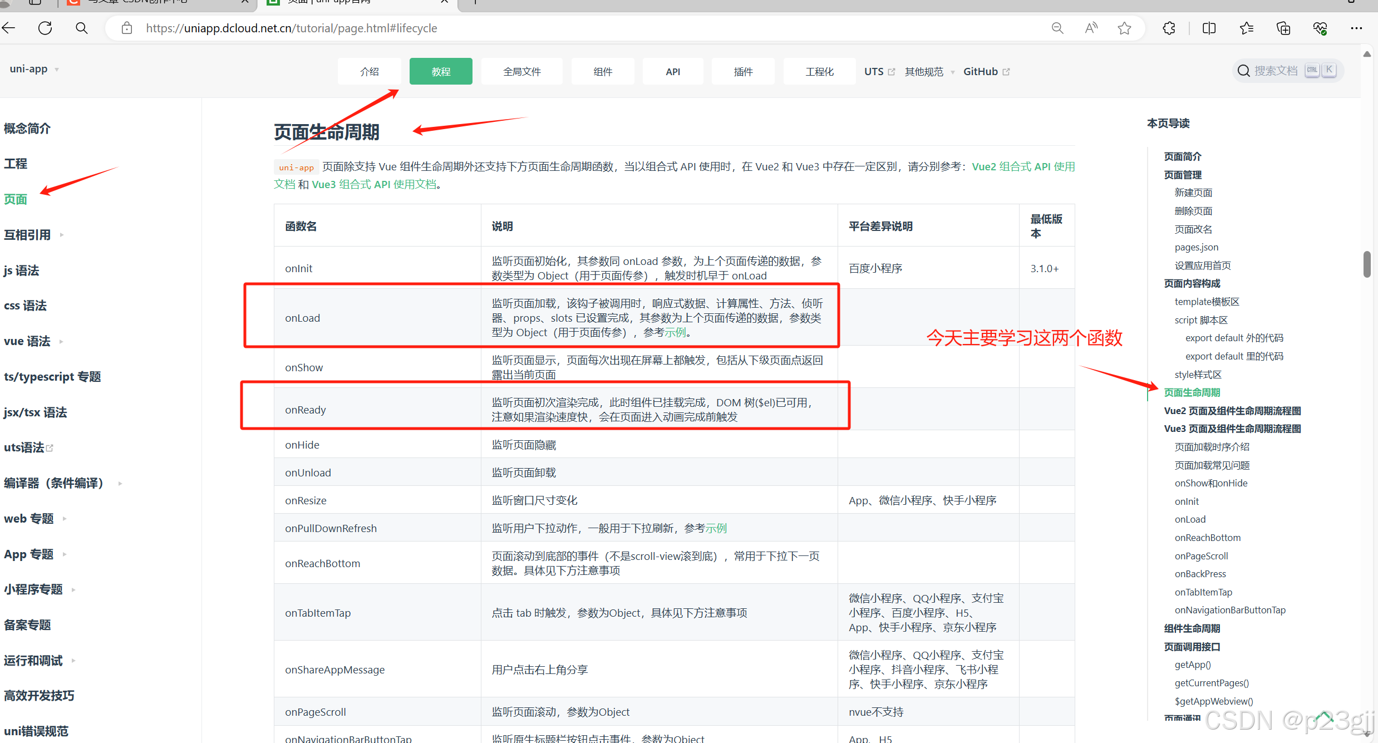Image resolution: width=1378 pixels, height=743 pixels.
Task: Click the read aloud icon
Action: point(1091,28)
